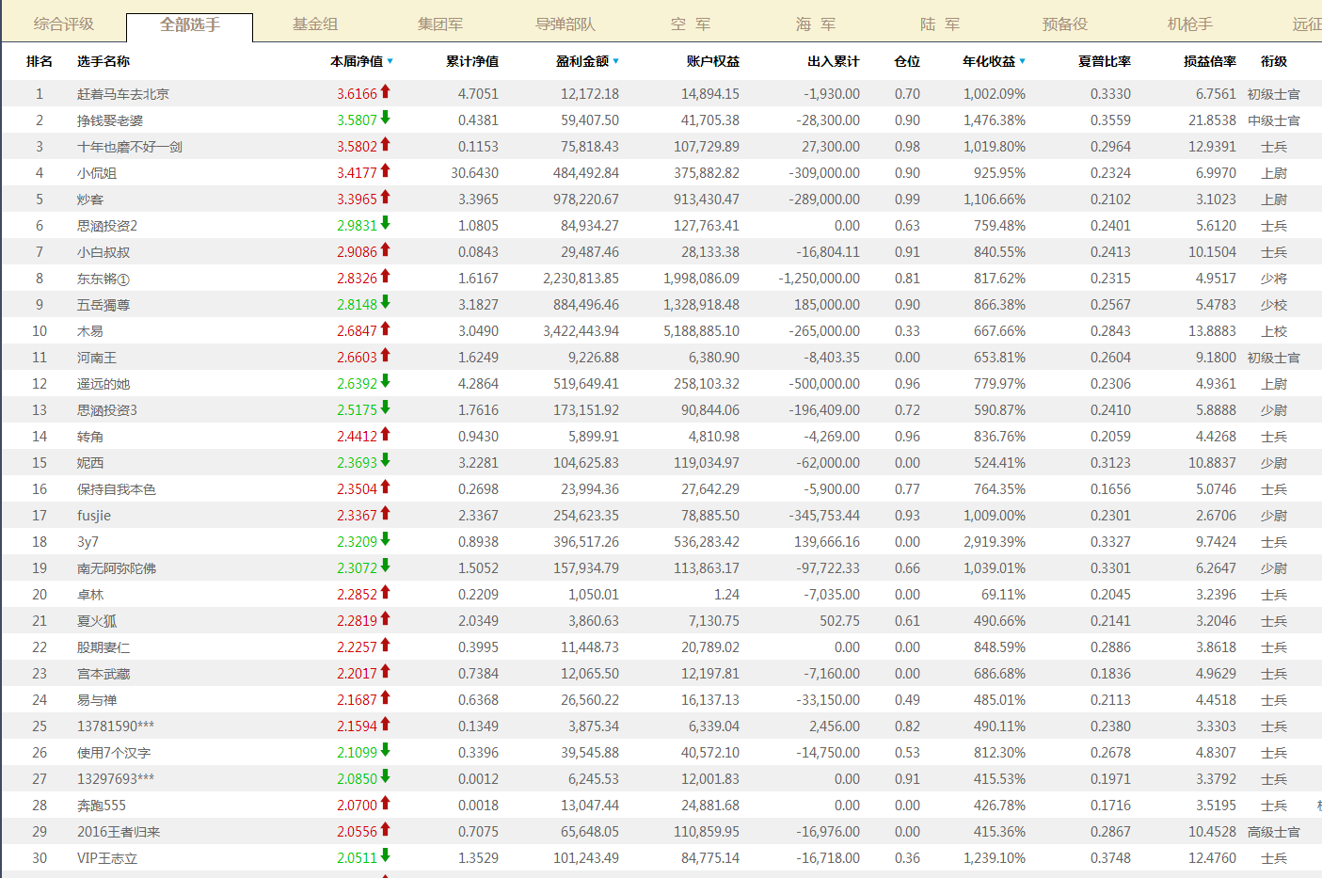Click red up arrow beside 3.5802

pyautogui.click(x=385, y=145)
